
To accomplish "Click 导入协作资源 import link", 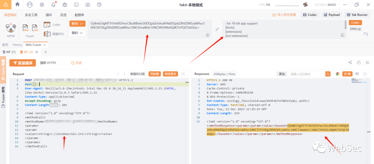I will [x=284, y=15].
